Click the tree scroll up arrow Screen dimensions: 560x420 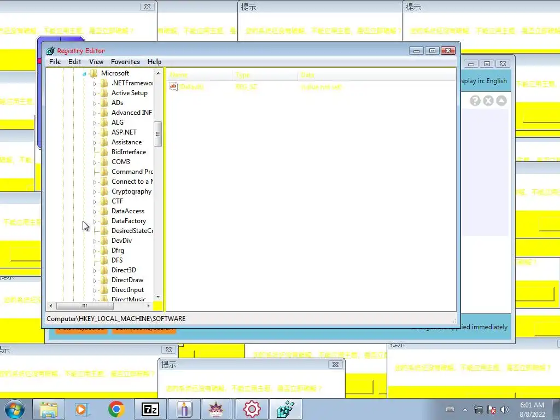pos(158,73)
